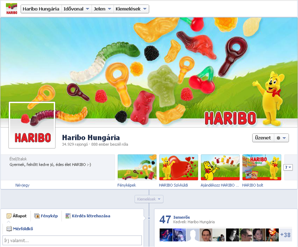Open the first friend avatar
The image size is (298, 247).
166,235
